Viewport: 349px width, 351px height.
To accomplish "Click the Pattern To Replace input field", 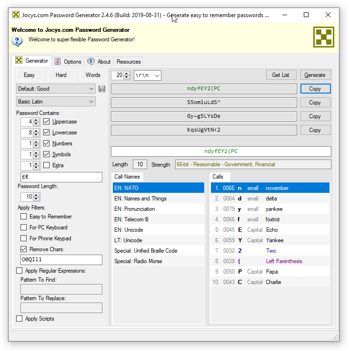I will coord(61,308).
